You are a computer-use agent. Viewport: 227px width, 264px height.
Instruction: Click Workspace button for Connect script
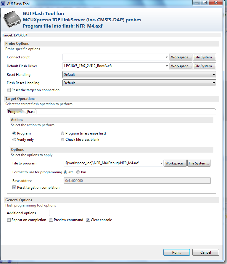point(181,57)
